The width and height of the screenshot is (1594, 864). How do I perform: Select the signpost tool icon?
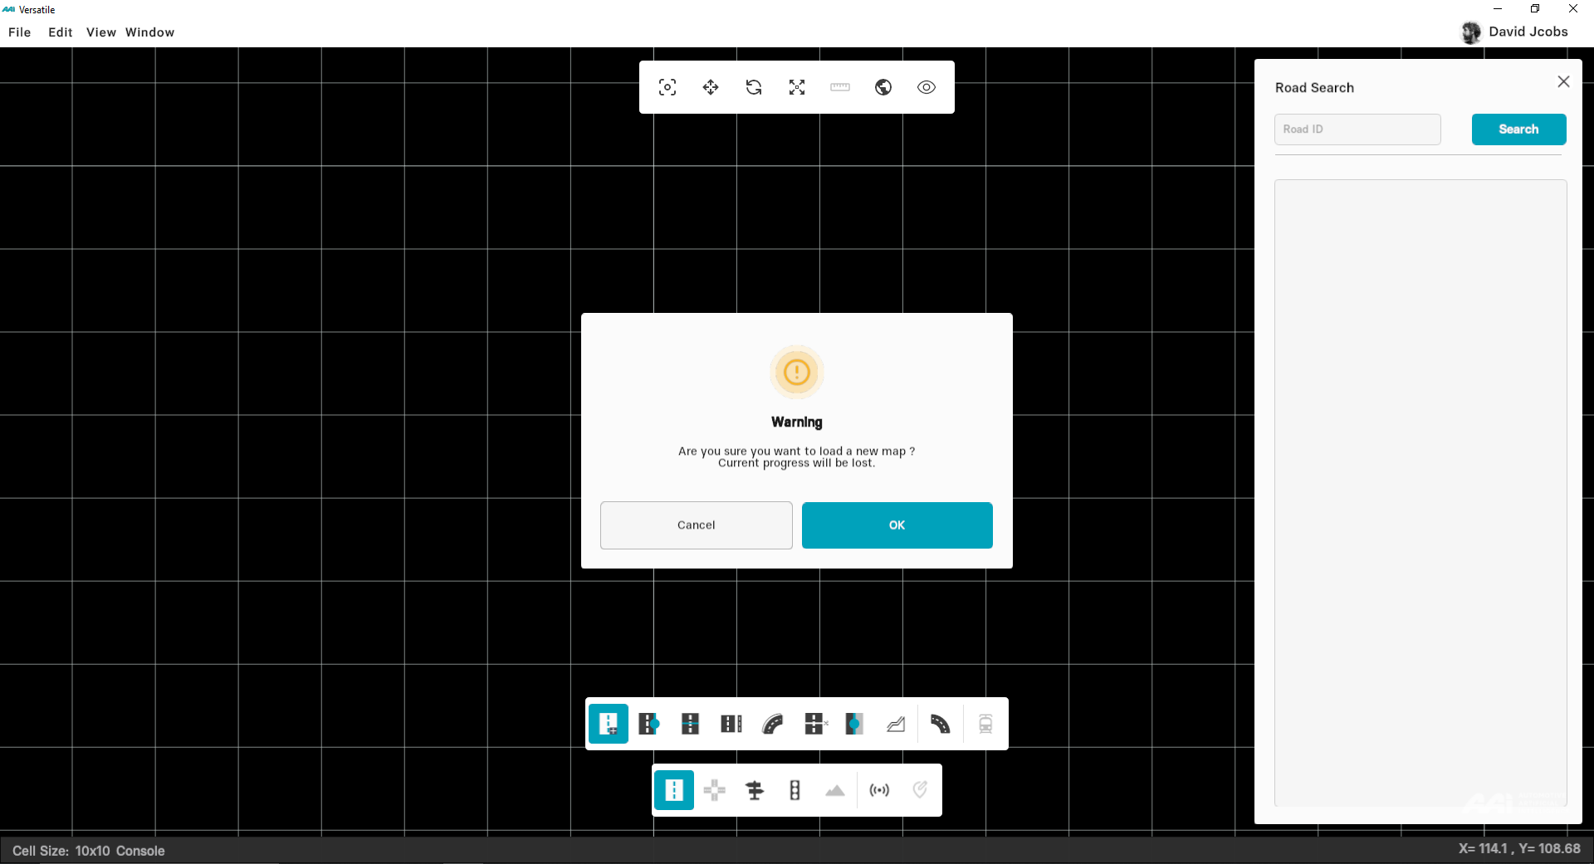tap(755, 790)
